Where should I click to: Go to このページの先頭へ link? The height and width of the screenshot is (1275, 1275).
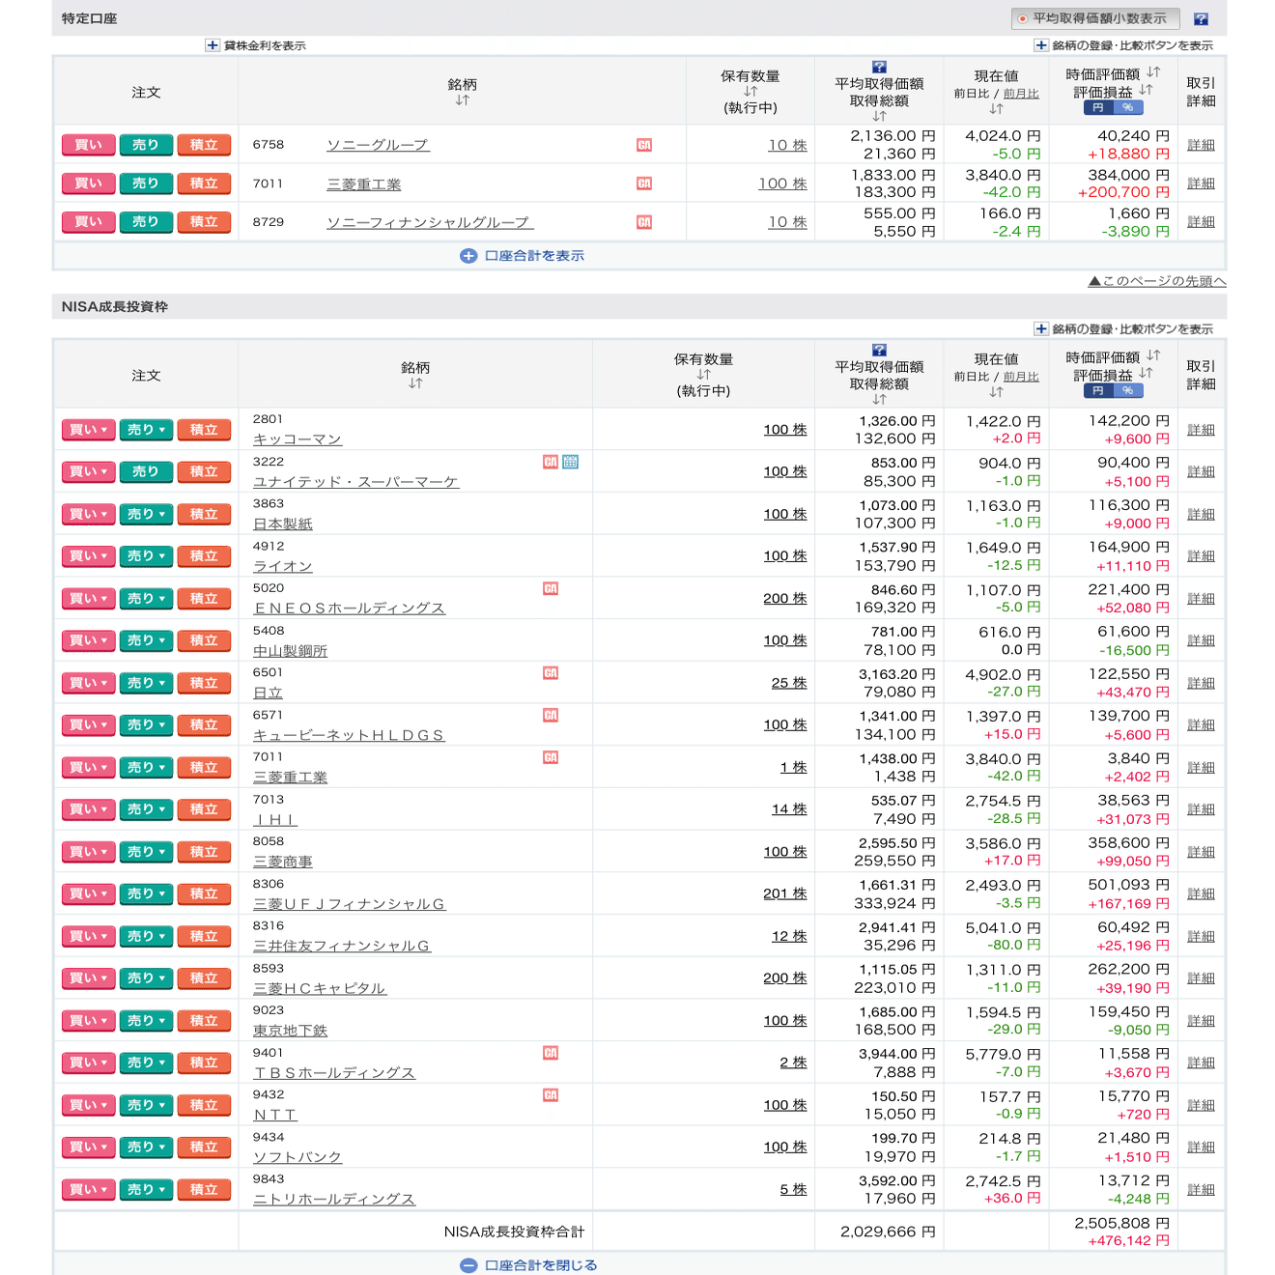[1157, 281]
